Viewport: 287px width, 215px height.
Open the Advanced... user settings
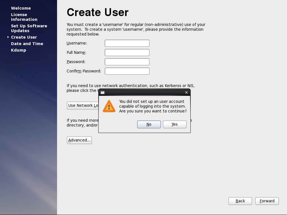click(79, 140)
